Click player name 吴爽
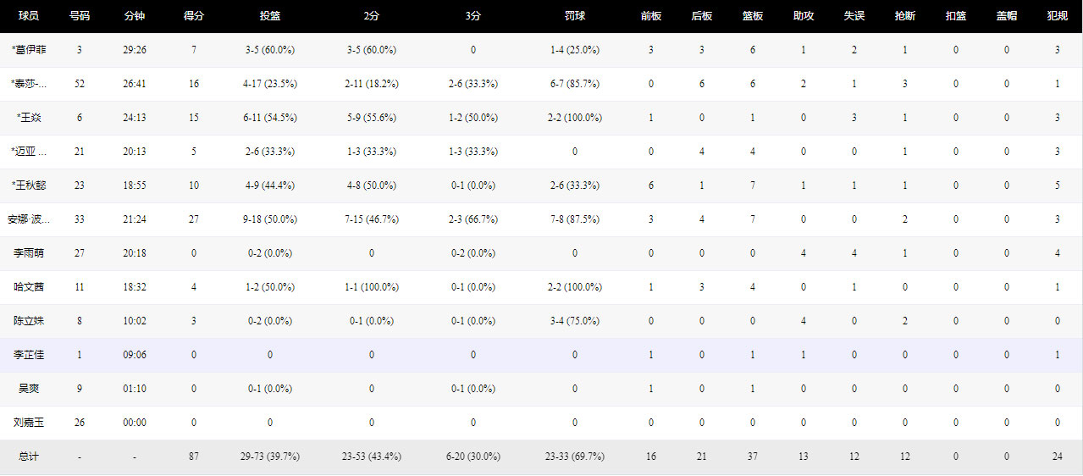 (29, 389)
